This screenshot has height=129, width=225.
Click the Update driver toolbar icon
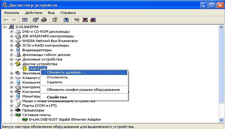click(77, 20)
